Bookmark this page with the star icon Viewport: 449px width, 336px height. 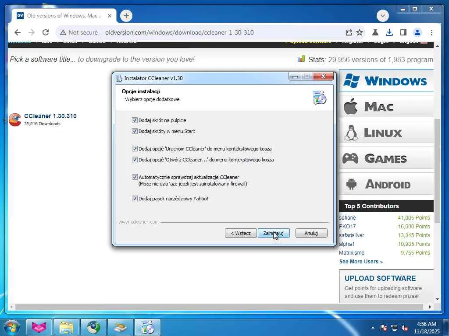pos(360,32)
